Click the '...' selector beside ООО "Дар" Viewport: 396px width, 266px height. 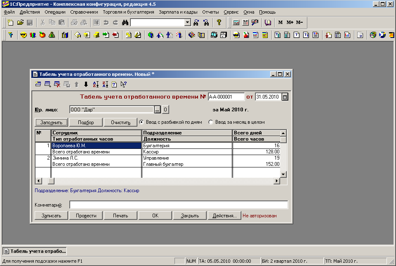click(x=157, y=110)
